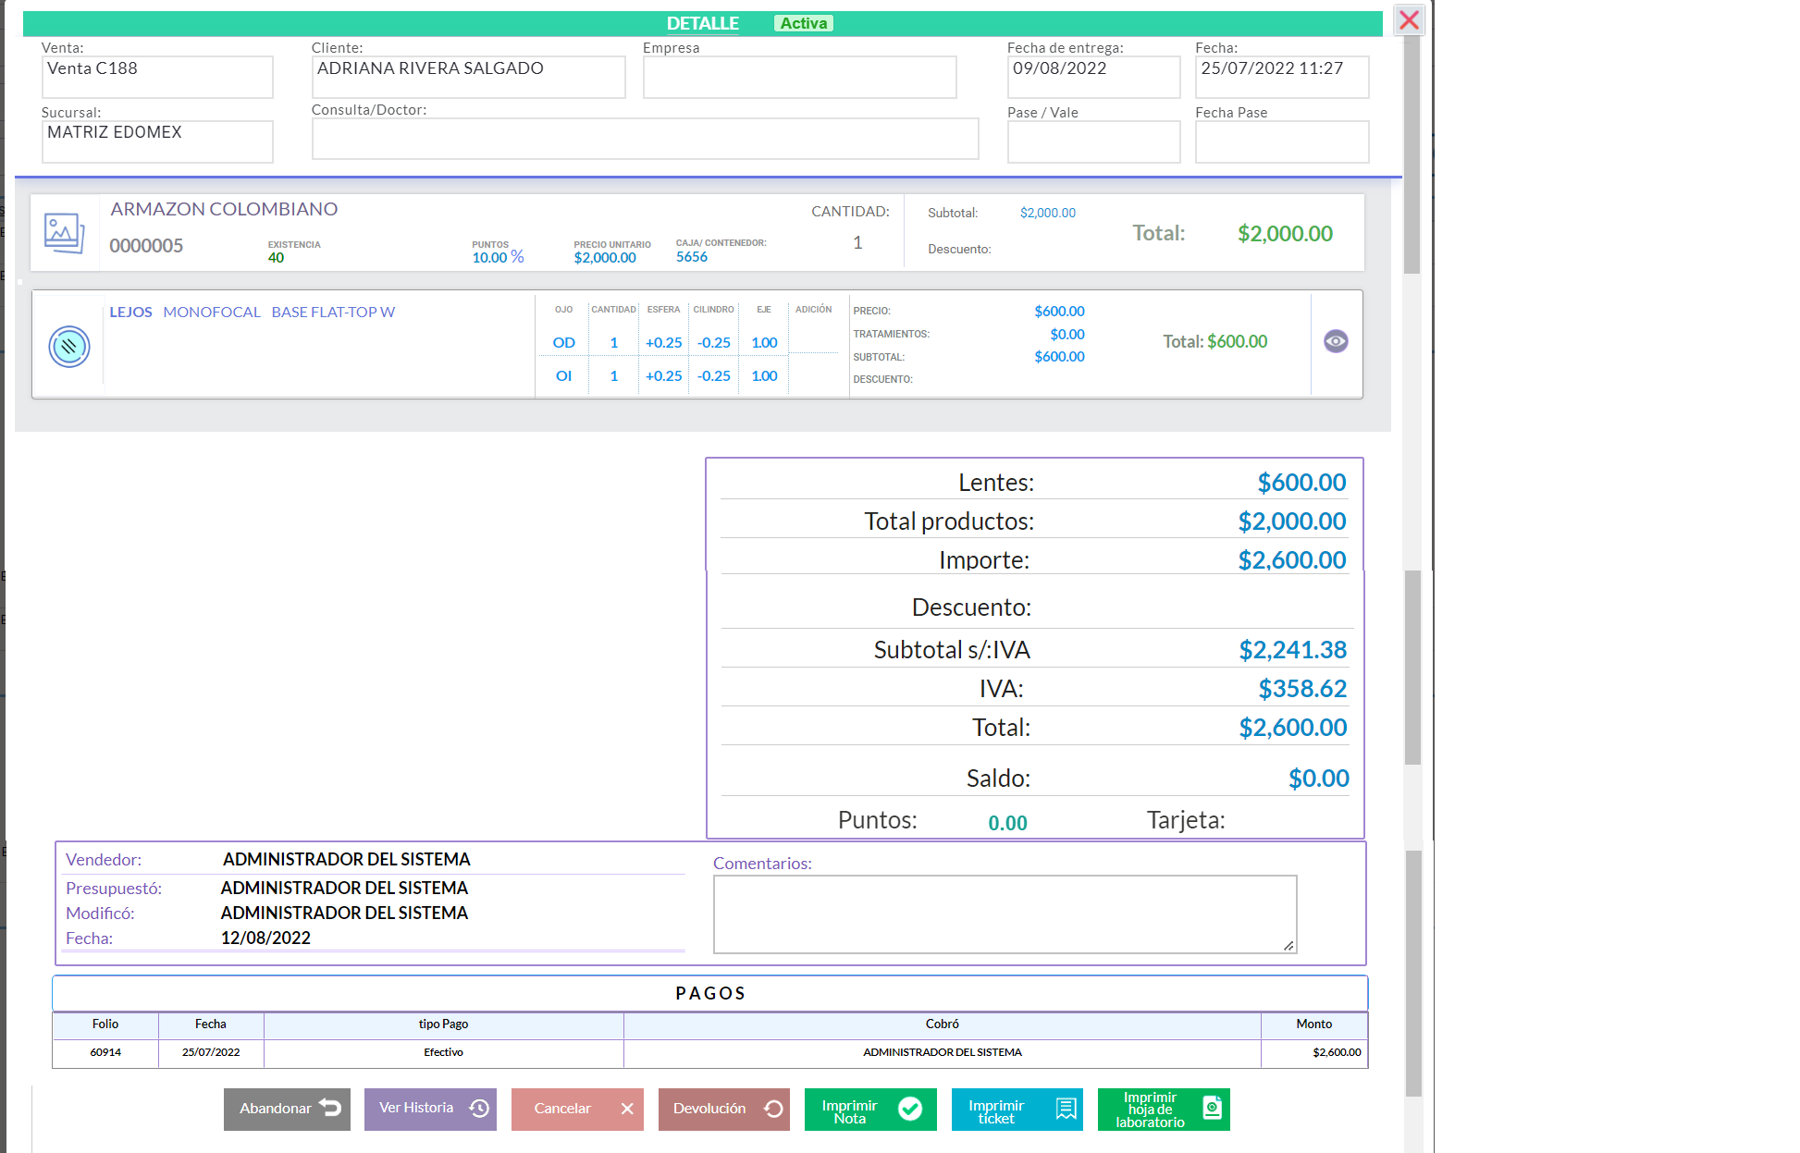The image size is (1800, 1153).
Task: Click payment folio 60914
Action: click(x=105, y=1053)
